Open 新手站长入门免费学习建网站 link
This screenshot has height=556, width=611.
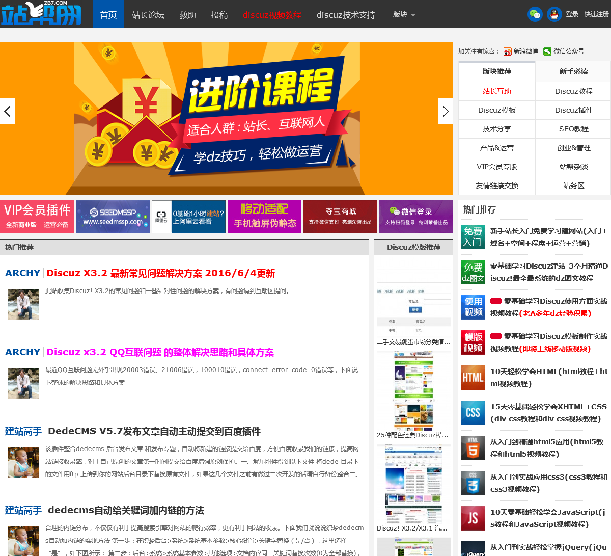pyautogui.click(x=549, y=237)
